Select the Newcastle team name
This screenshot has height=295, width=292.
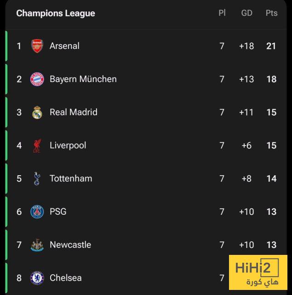coord(70,245)
